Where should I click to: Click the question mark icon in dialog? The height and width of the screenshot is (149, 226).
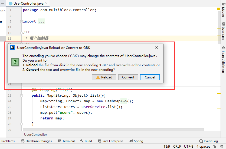coord(15,62)
